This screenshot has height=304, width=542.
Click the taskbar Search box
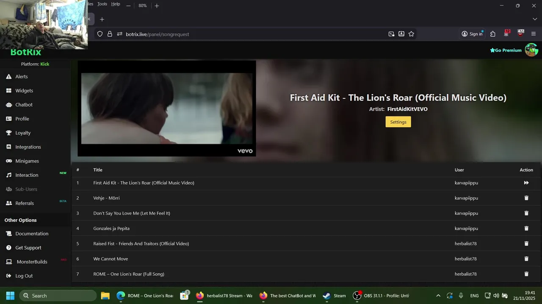tap(58, 296)
